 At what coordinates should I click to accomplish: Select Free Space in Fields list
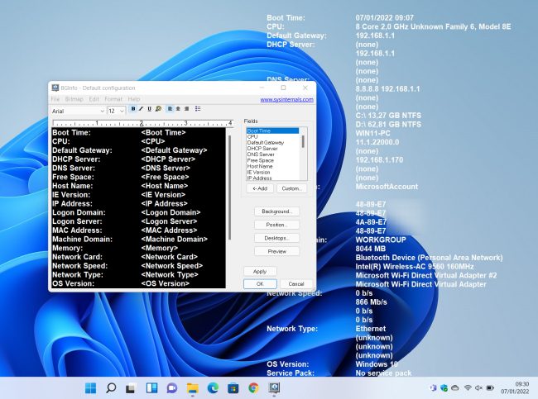(273, 160)
